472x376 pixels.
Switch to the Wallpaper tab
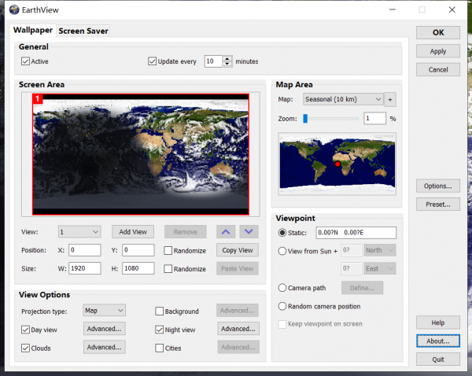click(x=33, y=30)
